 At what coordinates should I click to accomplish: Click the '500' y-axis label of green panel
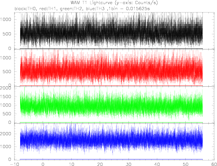(x=7, y=114)
